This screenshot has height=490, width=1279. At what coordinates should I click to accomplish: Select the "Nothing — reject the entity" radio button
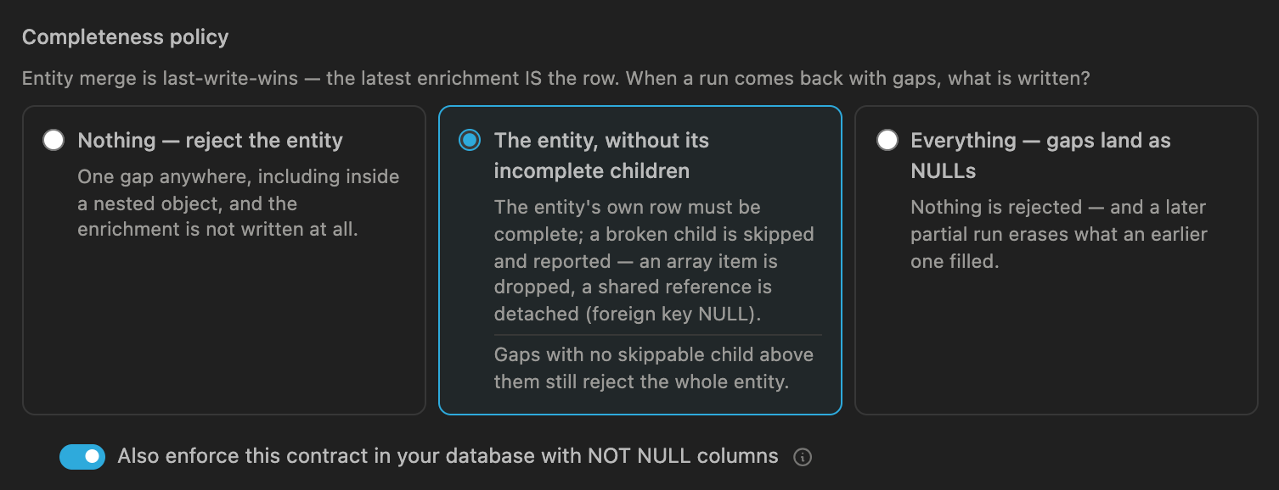tap(54, 140)
